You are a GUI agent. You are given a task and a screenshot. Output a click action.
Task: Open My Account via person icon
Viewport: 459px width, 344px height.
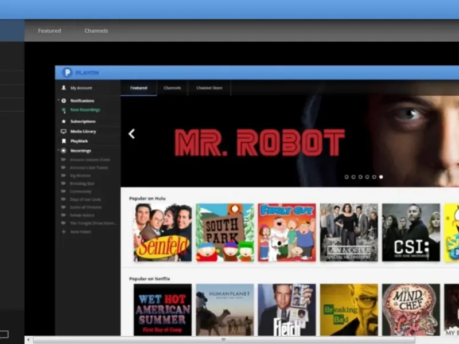(64, 88)
